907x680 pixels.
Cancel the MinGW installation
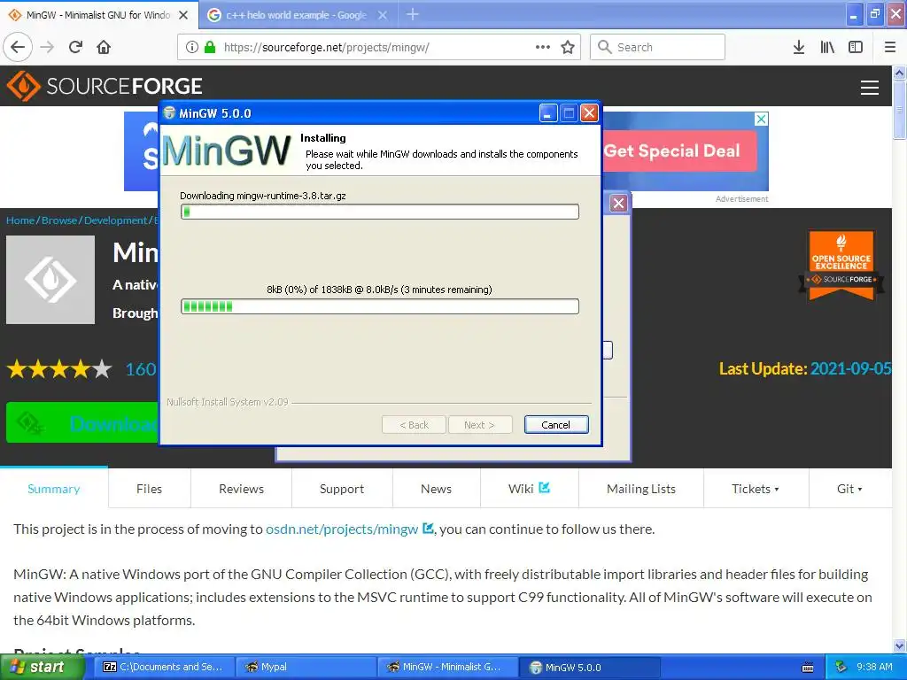tap(556, 424)
